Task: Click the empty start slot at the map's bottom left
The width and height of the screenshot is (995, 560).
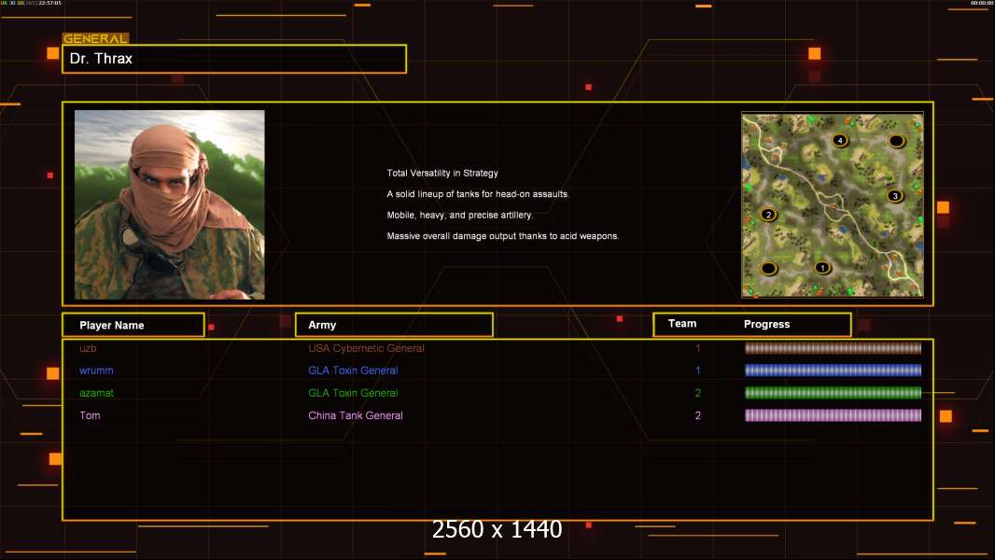Action: click(768, 268)
